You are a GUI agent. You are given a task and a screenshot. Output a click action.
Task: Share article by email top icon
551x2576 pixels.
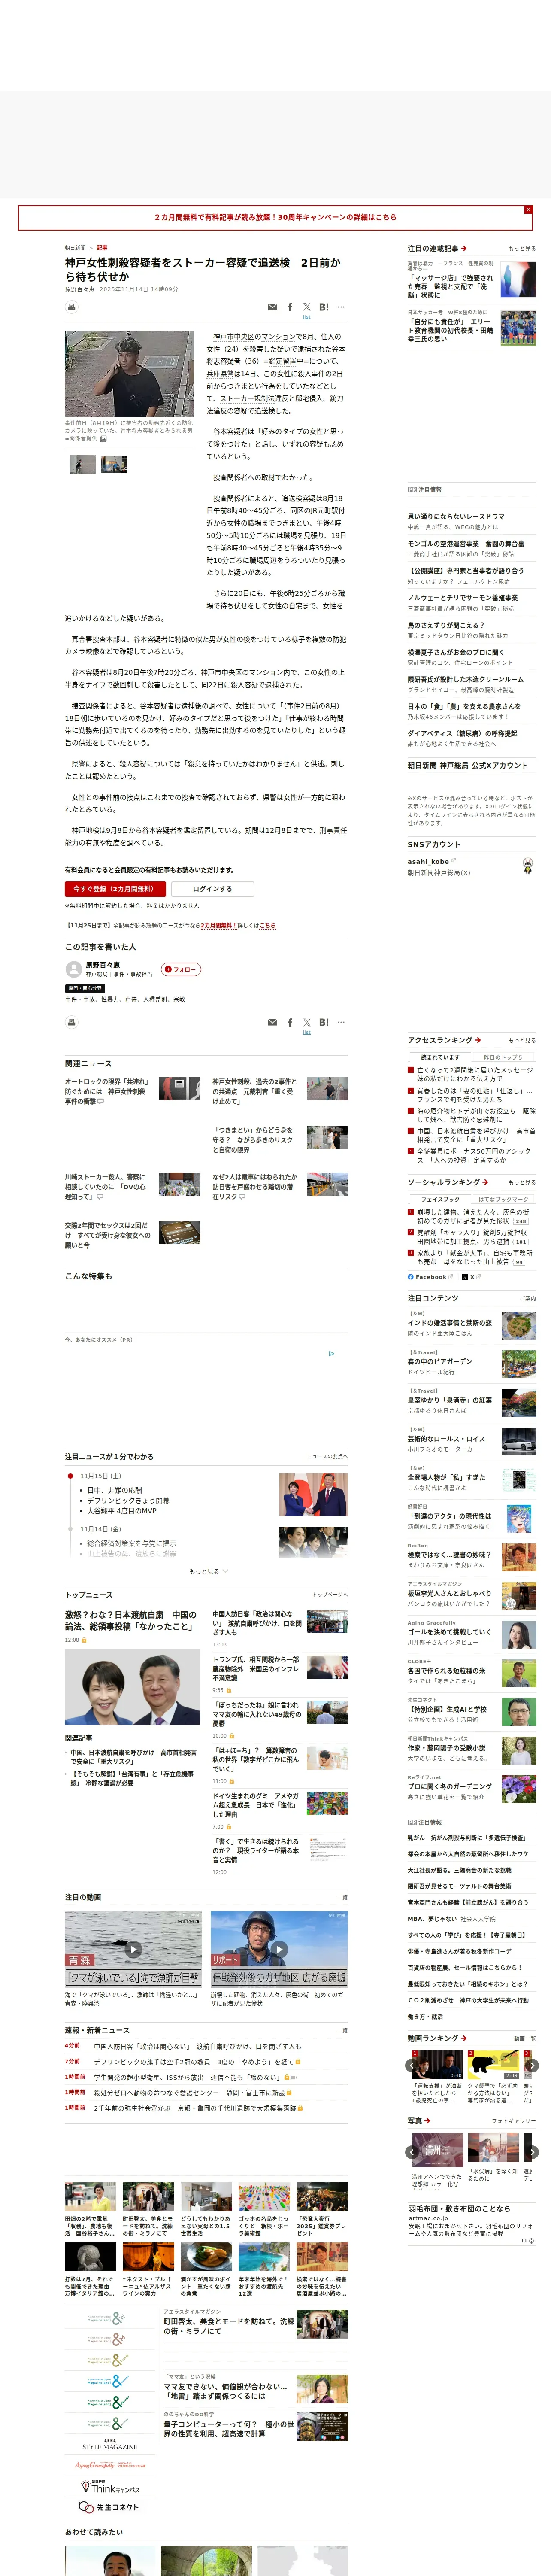coord(272,307)
